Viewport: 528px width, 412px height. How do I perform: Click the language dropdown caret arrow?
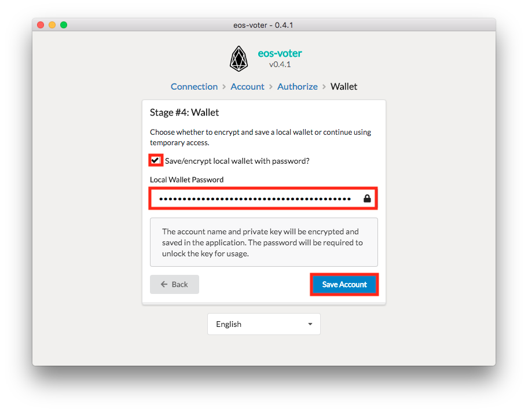point(310,324)
